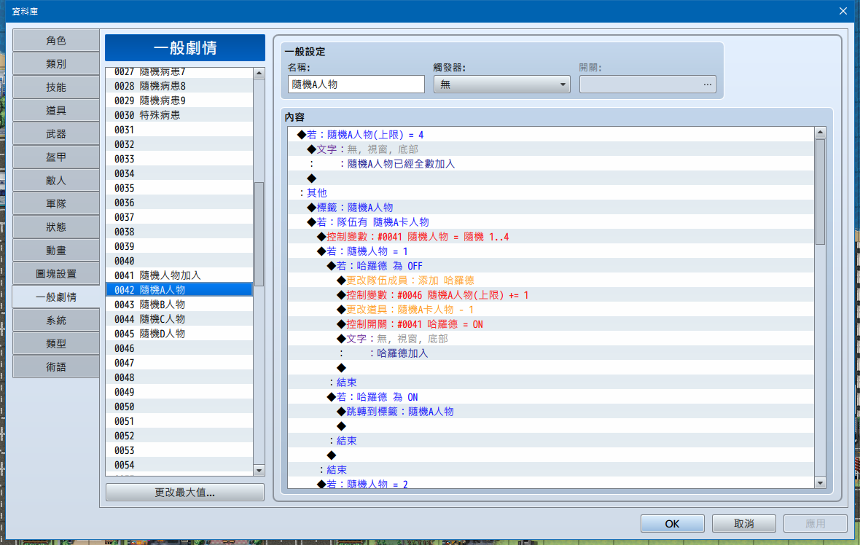
Task: Go to the 類型 tab
Action: 56,344
